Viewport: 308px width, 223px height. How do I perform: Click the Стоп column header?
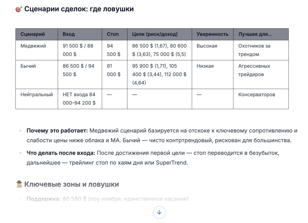point(113,34)
